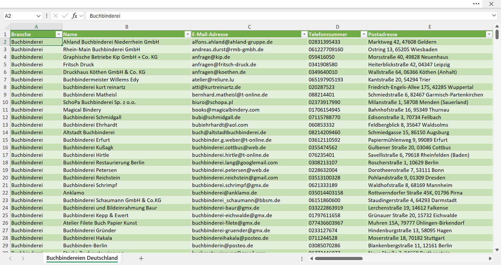Viewport: 501px width, 265px height.
Task: Open the Postadresse filter dropdown
Action: pos(489,34)
